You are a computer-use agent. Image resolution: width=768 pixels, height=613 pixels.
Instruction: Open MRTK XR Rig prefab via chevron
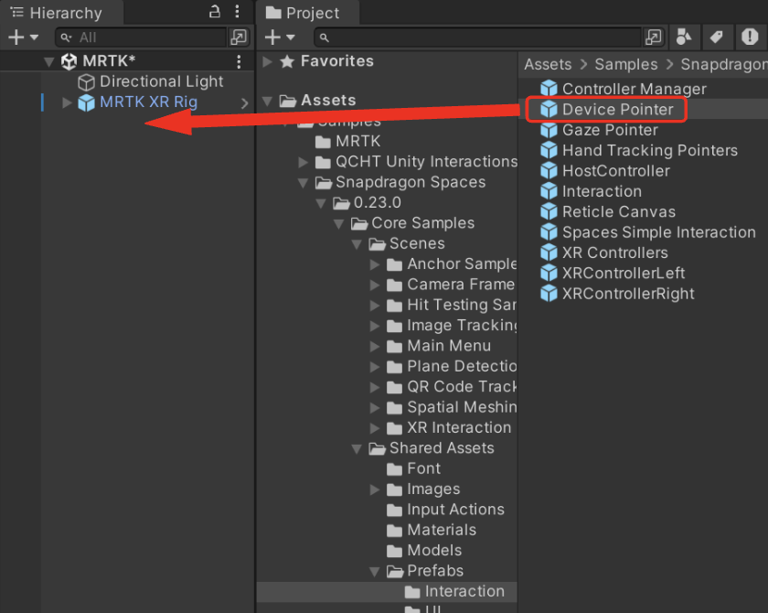244,102
